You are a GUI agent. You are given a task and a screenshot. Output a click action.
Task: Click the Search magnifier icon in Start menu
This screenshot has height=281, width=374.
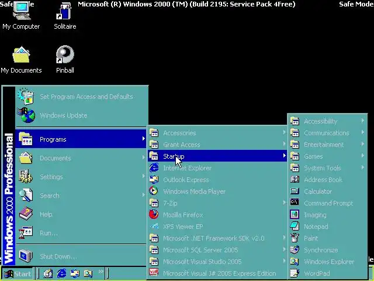26,196
